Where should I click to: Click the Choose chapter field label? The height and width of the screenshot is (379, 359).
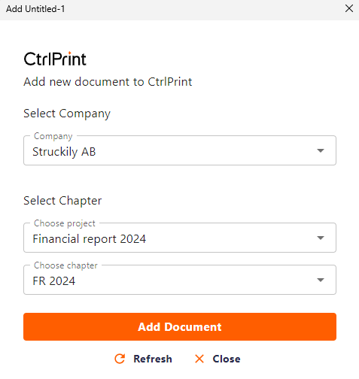(x=65, y=265)
